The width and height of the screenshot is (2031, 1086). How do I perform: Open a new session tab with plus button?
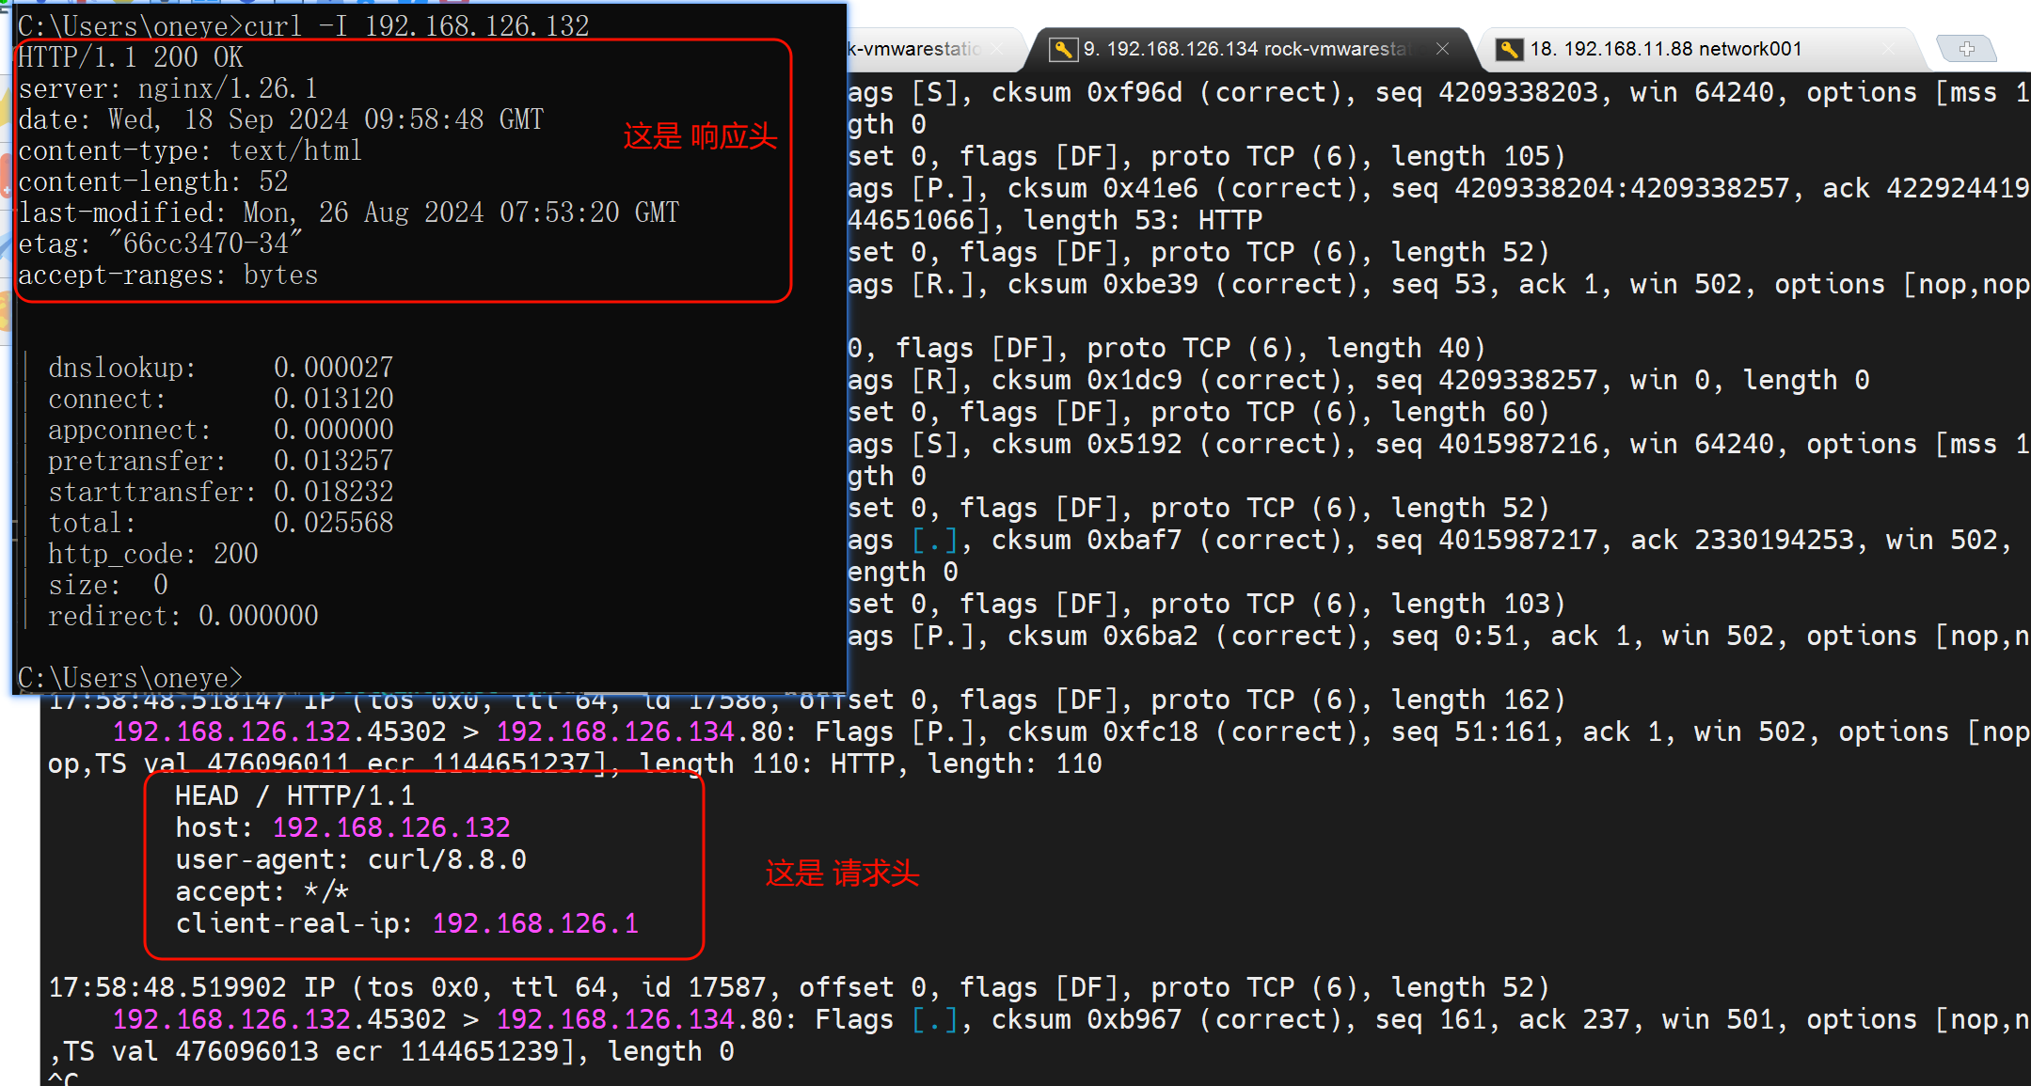click(x=1966, y=49)
